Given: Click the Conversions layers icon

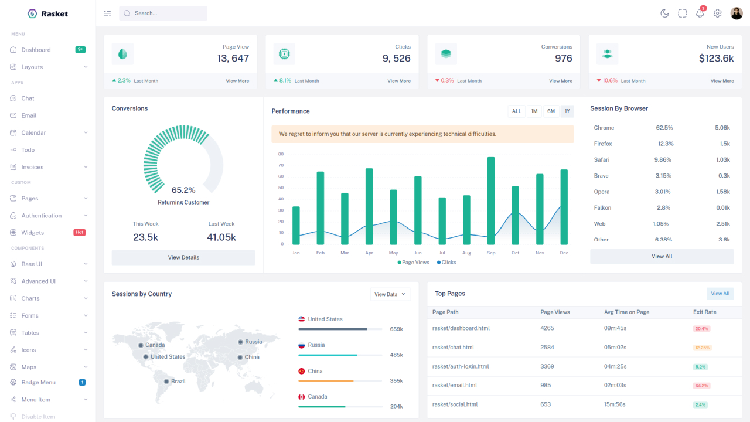Looking at the screenshot, I should click(446, 54).
